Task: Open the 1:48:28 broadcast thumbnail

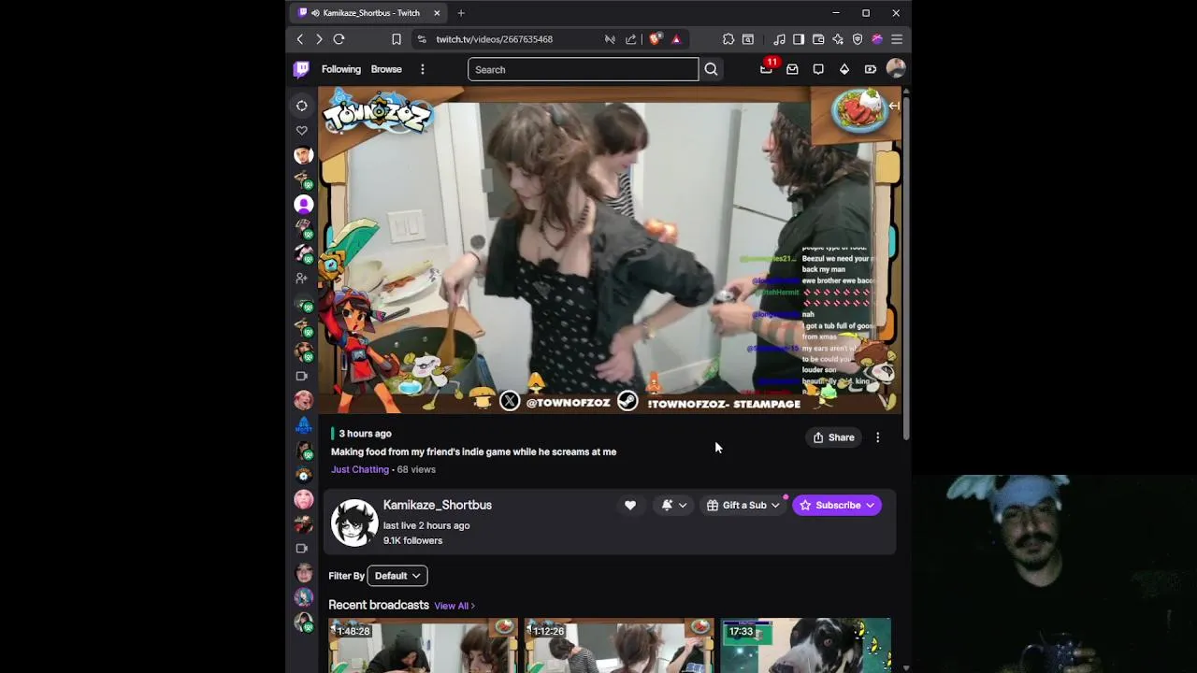Action: pos(423,645)
